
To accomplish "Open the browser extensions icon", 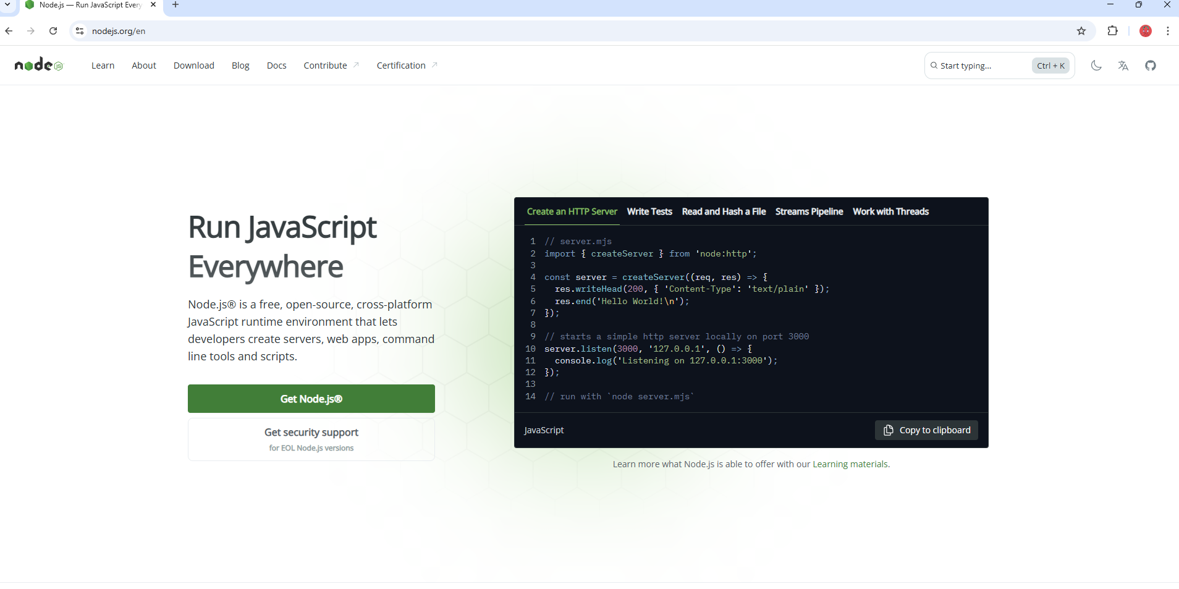I will [x=1113, y=30].
